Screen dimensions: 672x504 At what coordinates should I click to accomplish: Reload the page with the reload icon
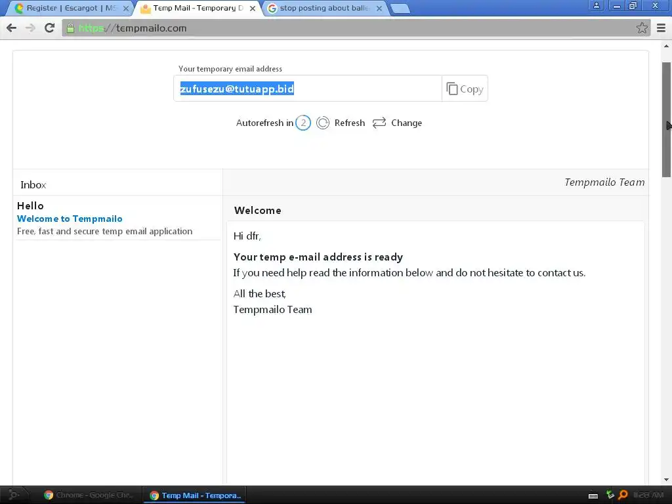click(50, 28)
